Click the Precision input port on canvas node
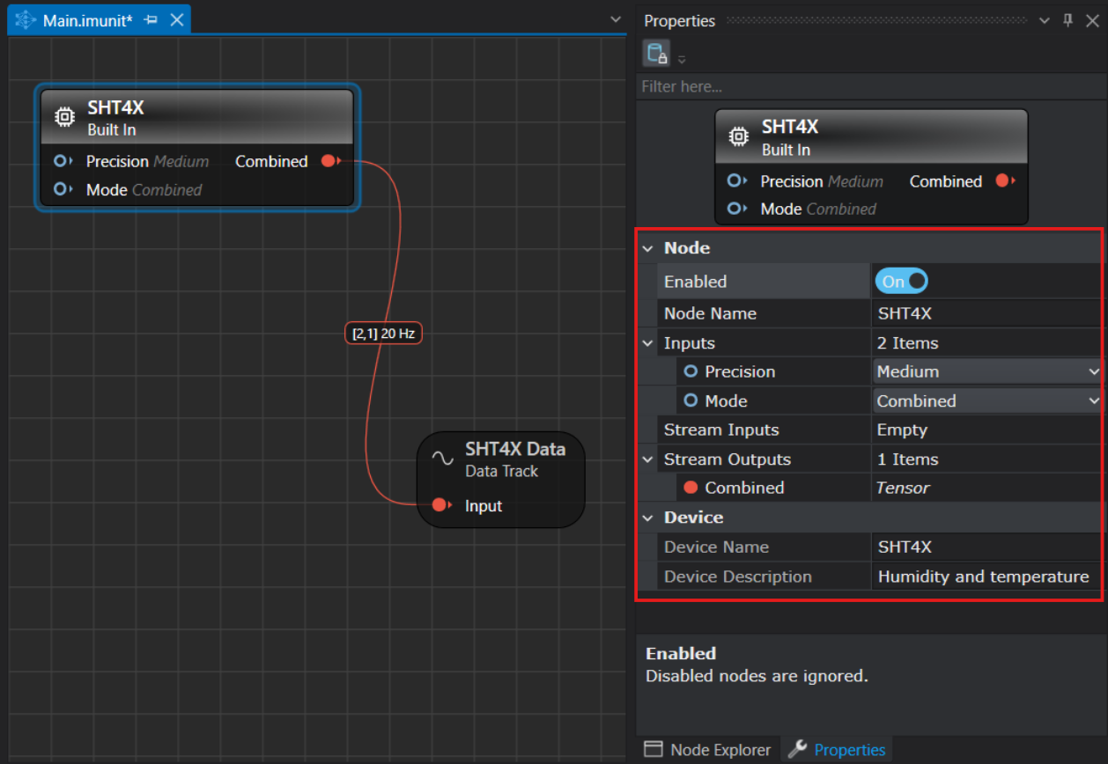 click(62, 161)
